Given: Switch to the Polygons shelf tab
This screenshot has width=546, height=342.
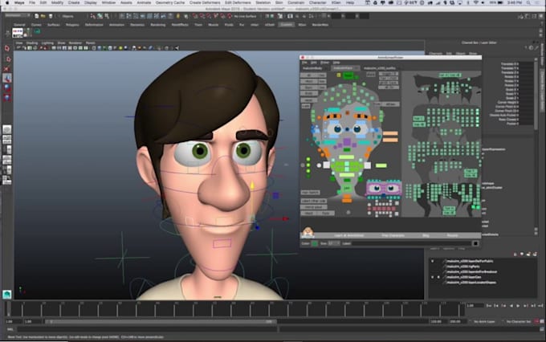Looking at the screenshot, I should click(72, 25).
